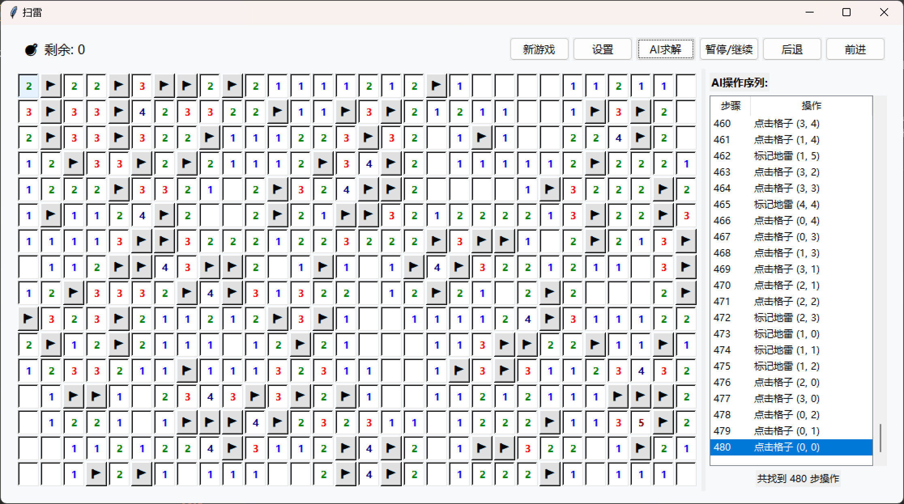The width and height of the screenshot is (904, 504).
Task: Click the flag at grid row 3, column 21
Action: (482, 138)
